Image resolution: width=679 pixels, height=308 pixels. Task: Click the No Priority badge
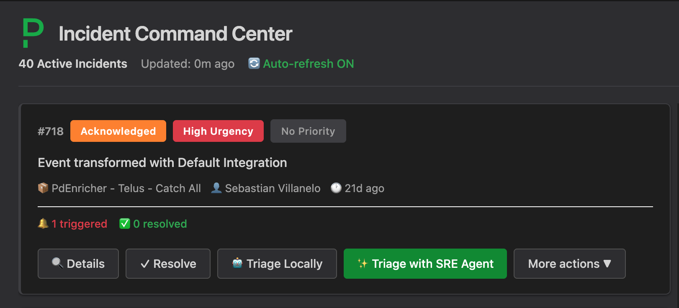[308, 131]
